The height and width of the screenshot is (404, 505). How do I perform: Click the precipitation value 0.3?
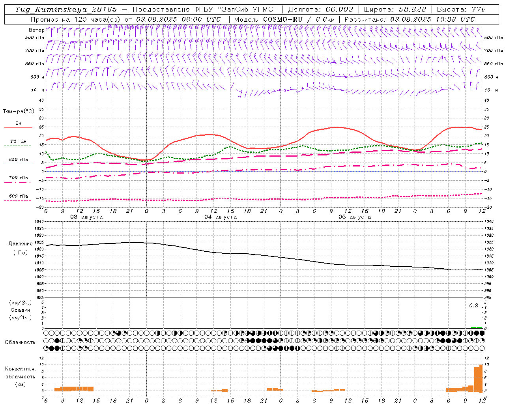coord(473,306)
